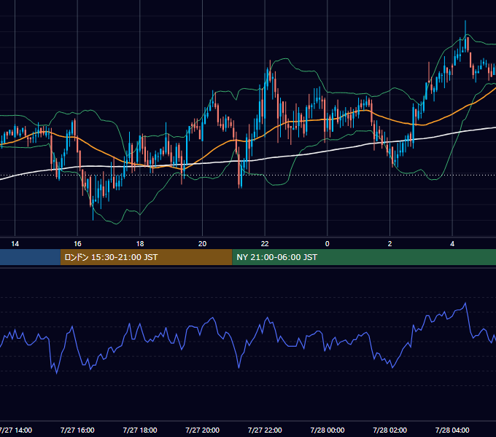
Task: Click the 7/27 20:00 date label
Action: [203, 430]
